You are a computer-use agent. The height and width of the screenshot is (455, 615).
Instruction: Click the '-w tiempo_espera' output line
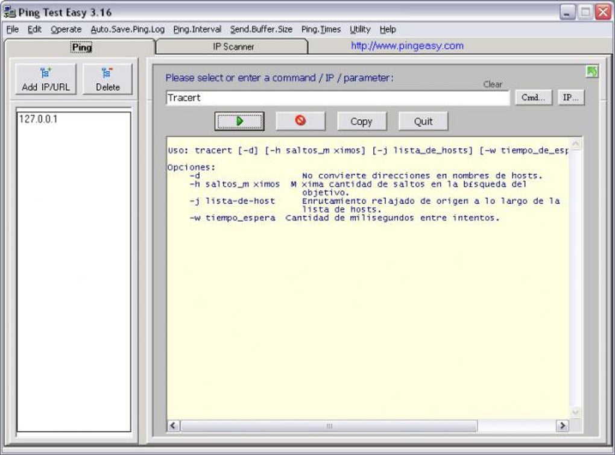(344, 218)
